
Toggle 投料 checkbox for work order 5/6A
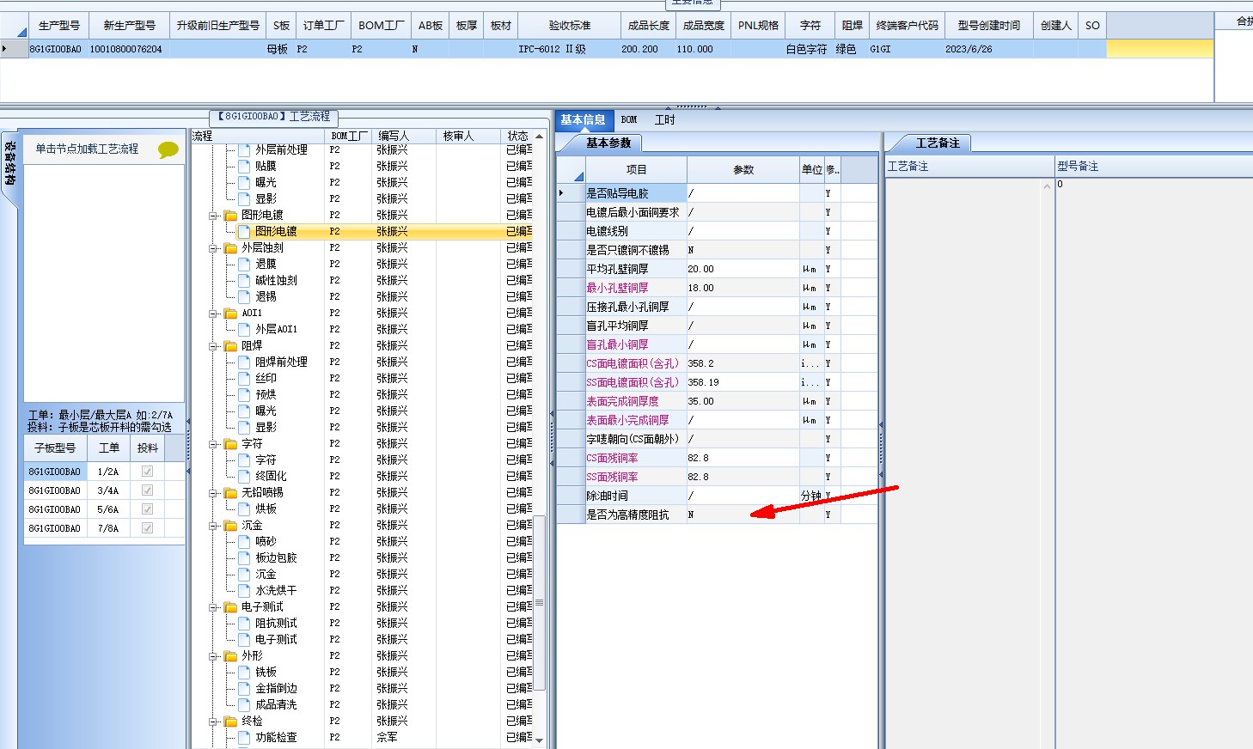(147, 509)
